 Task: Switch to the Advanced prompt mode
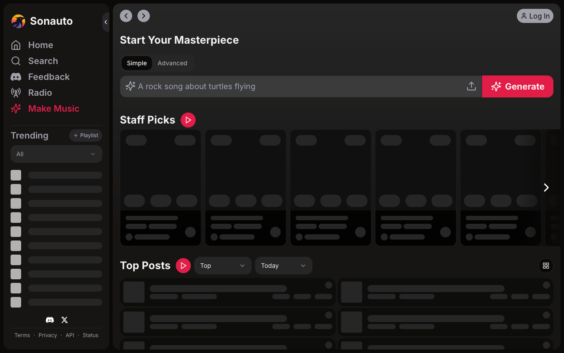click(172, 63)
